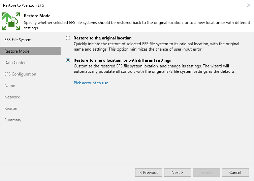This screenshot has height=181, width=254.
Task: Click the dialog title bar text
Action: tap(24, 5)
